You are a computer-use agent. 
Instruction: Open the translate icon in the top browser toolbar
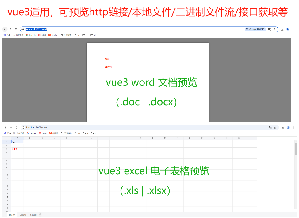tap(270, 29)
